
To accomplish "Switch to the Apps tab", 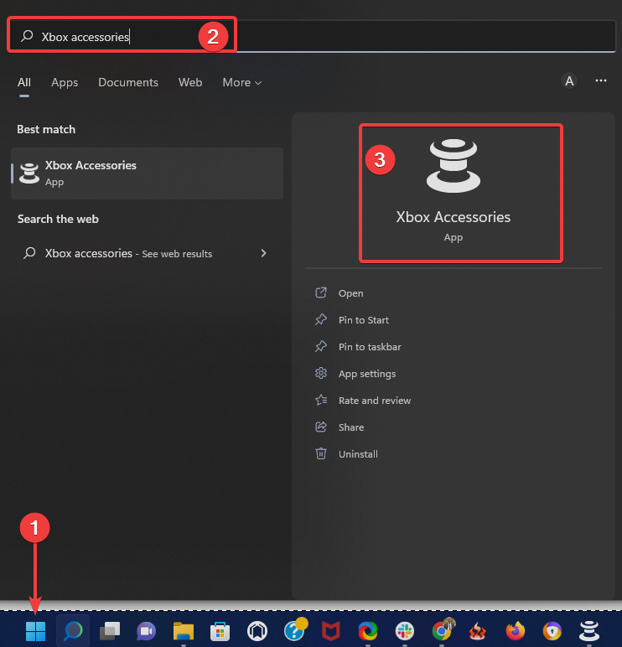I will click(65, 82).
